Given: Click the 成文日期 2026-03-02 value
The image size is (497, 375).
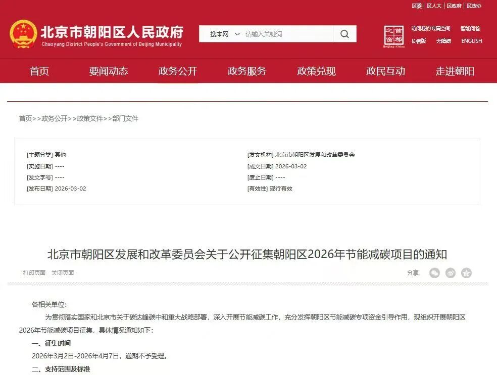Looking at the screenshot, I should pyautogui.click(x=291, y=166).
